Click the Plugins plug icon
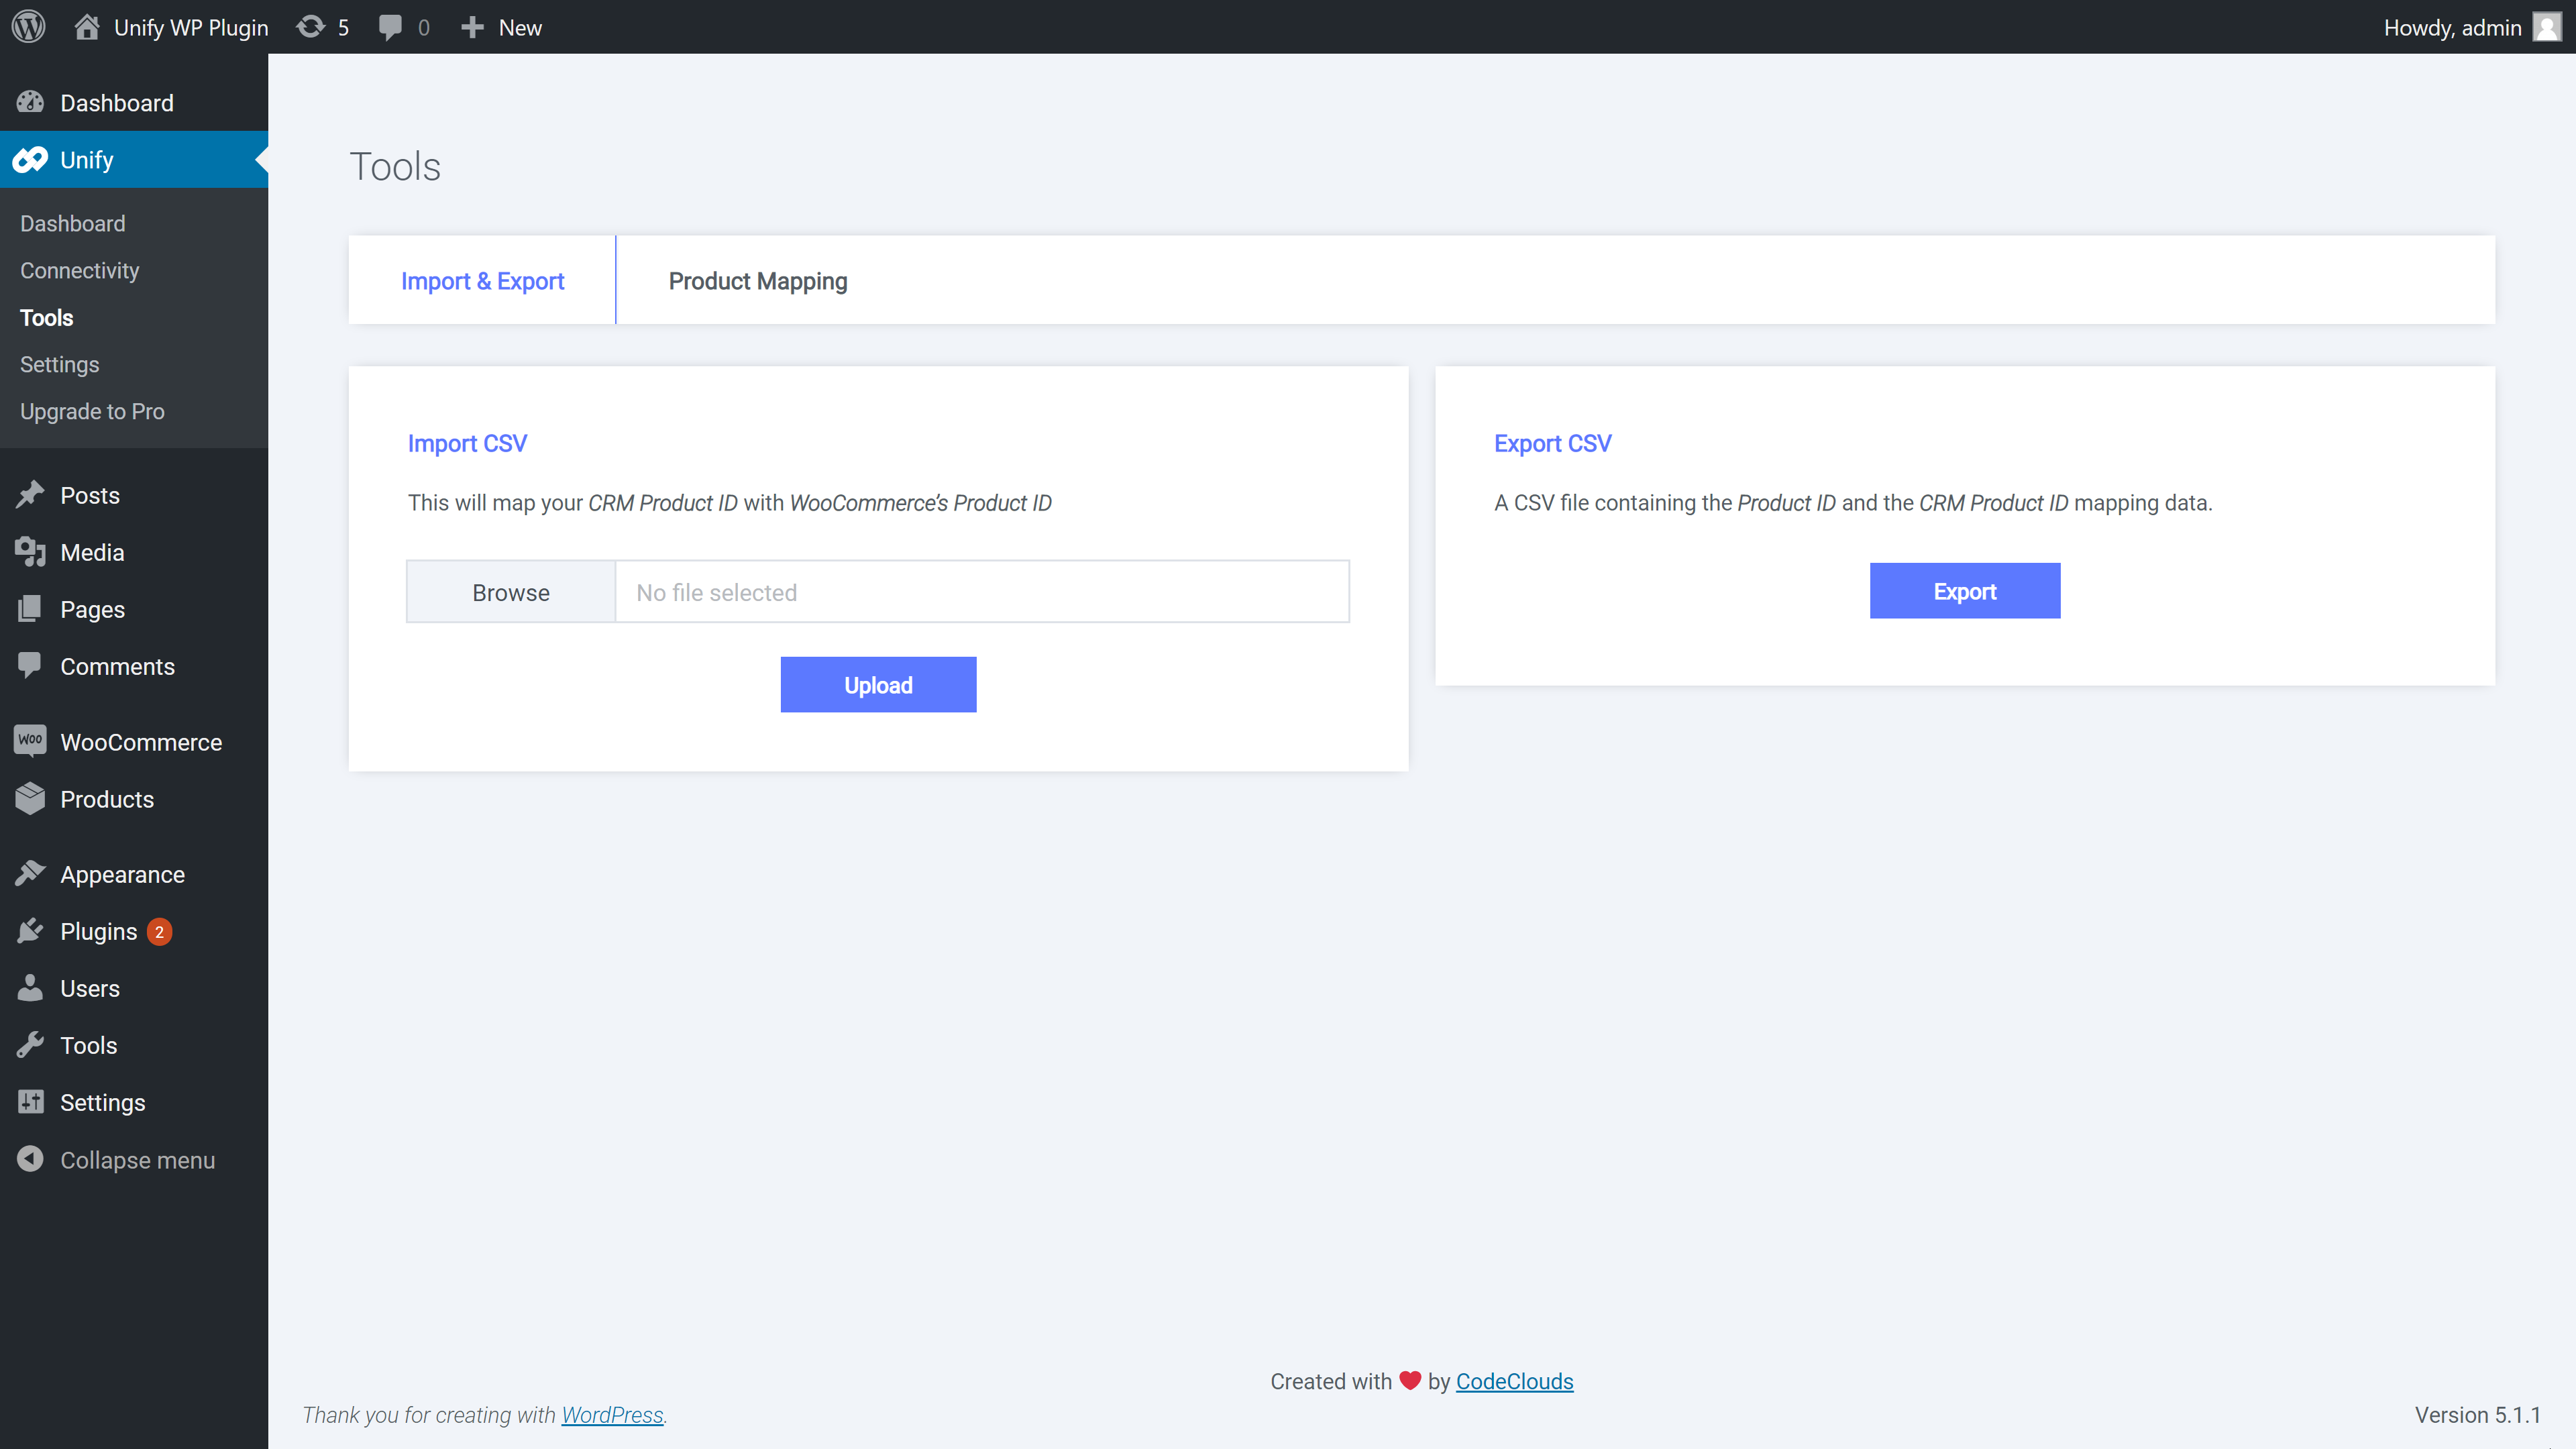 [30, 931]
